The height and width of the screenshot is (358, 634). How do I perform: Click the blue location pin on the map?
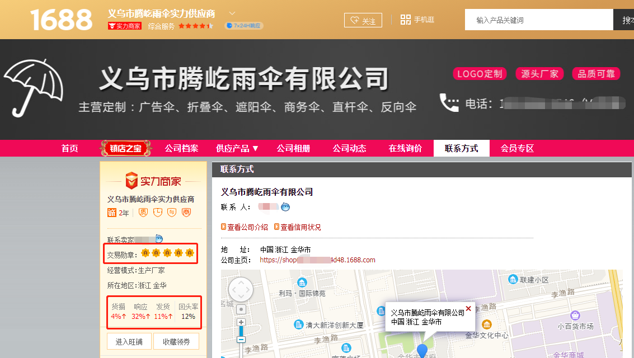point(422,350)
